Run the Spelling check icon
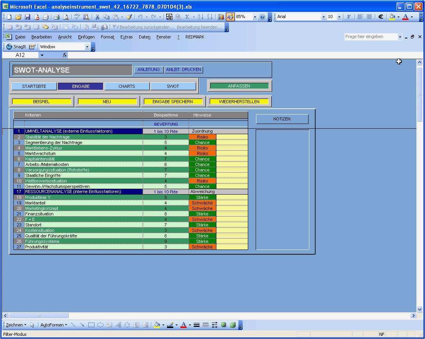The width and height of the screenshot is (425, 339). coord(77,17)
